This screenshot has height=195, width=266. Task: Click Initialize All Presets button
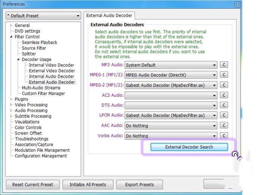click(x=88, y=184)
